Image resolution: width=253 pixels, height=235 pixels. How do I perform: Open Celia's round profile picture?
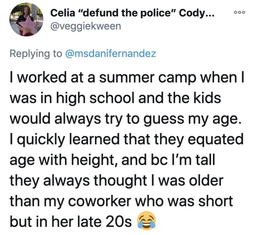(x=26, y=20)
